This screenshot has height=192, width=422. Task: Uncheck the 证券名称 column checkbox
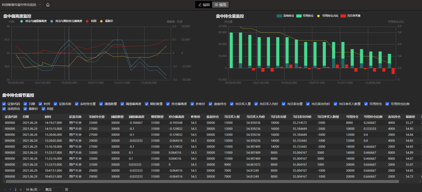click(x=55, y=104)
